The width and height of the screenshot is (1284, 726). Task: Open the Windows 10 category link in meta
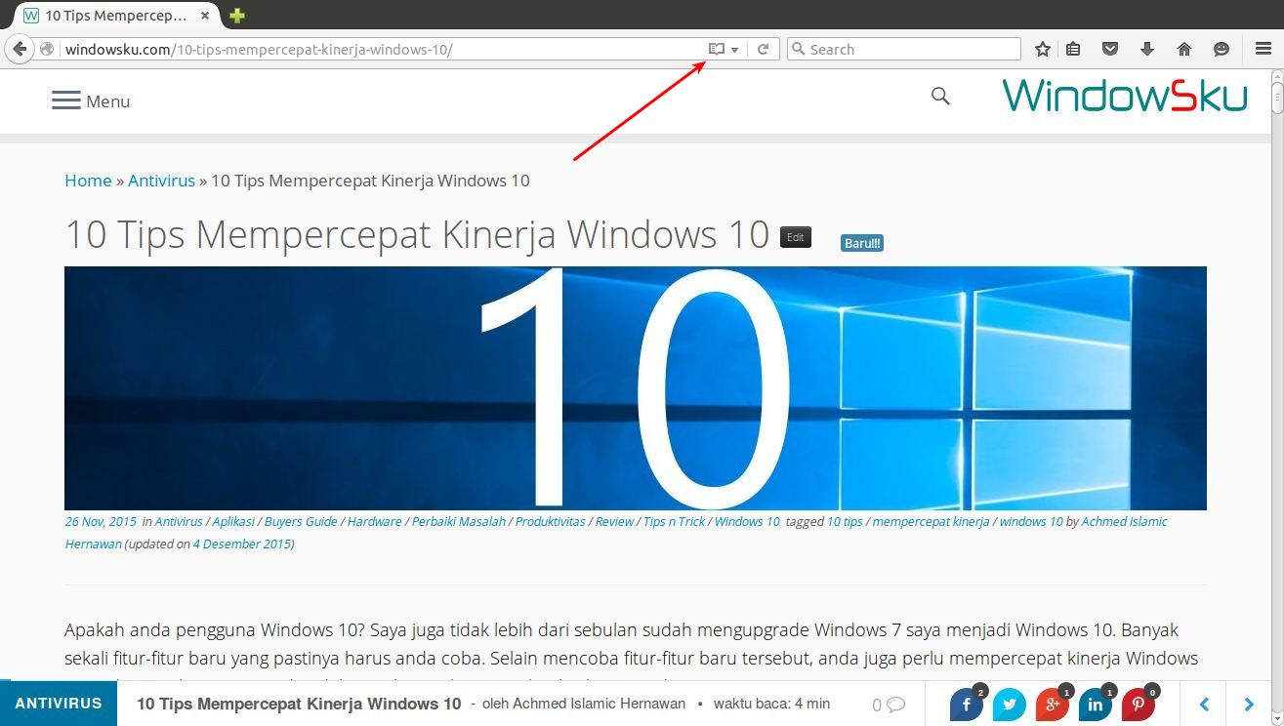(x=747, y=521)
